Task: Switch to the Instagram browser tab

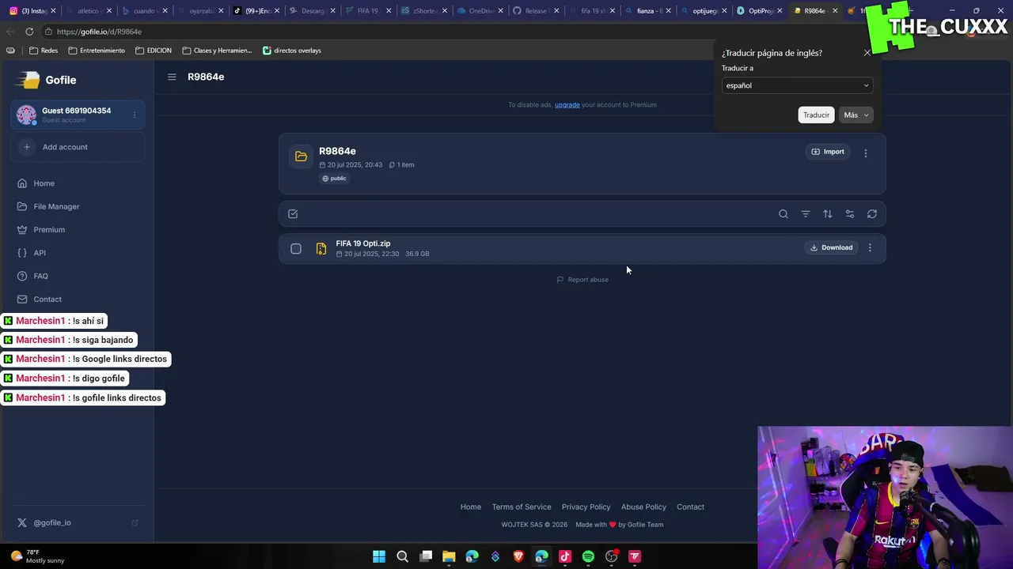Action: [32, 11]
